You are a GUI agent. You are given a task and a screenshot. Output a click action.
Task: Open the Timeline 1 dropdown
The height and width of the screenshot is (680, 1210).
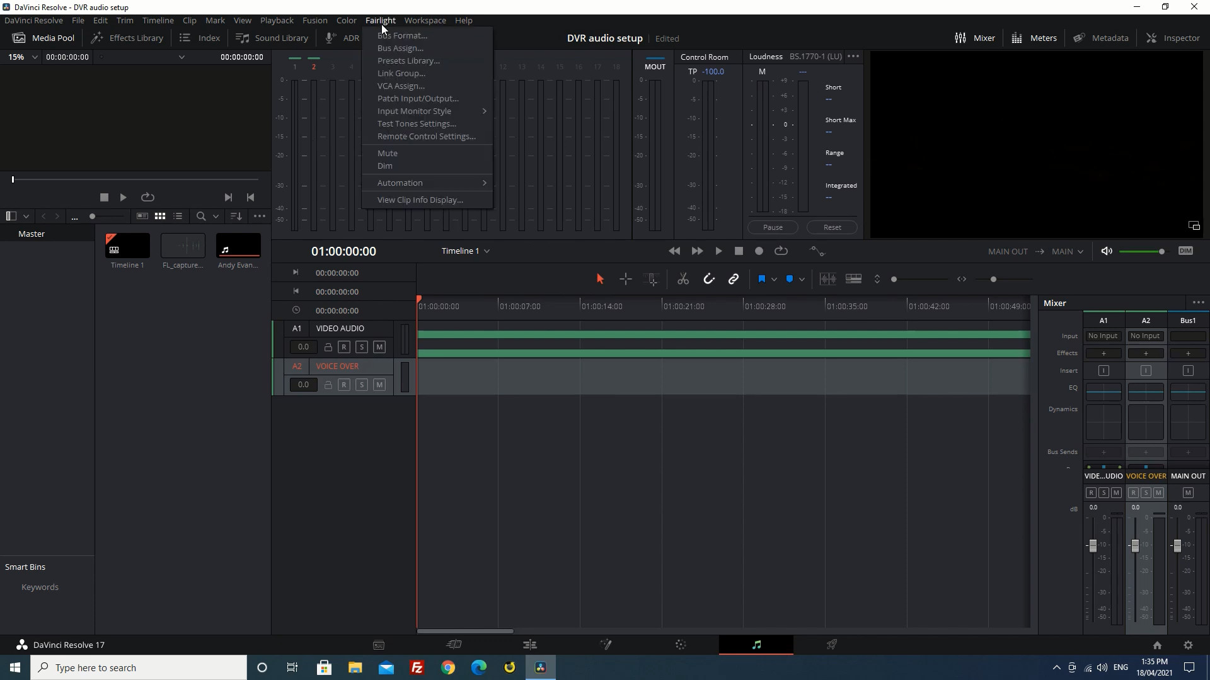click(466, 251)
